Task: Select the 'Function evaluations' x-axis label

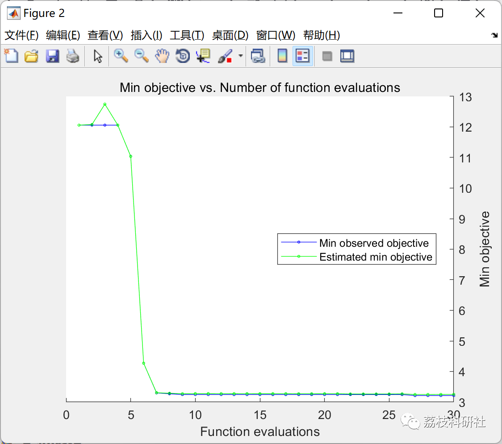Action: coord(259,432)
